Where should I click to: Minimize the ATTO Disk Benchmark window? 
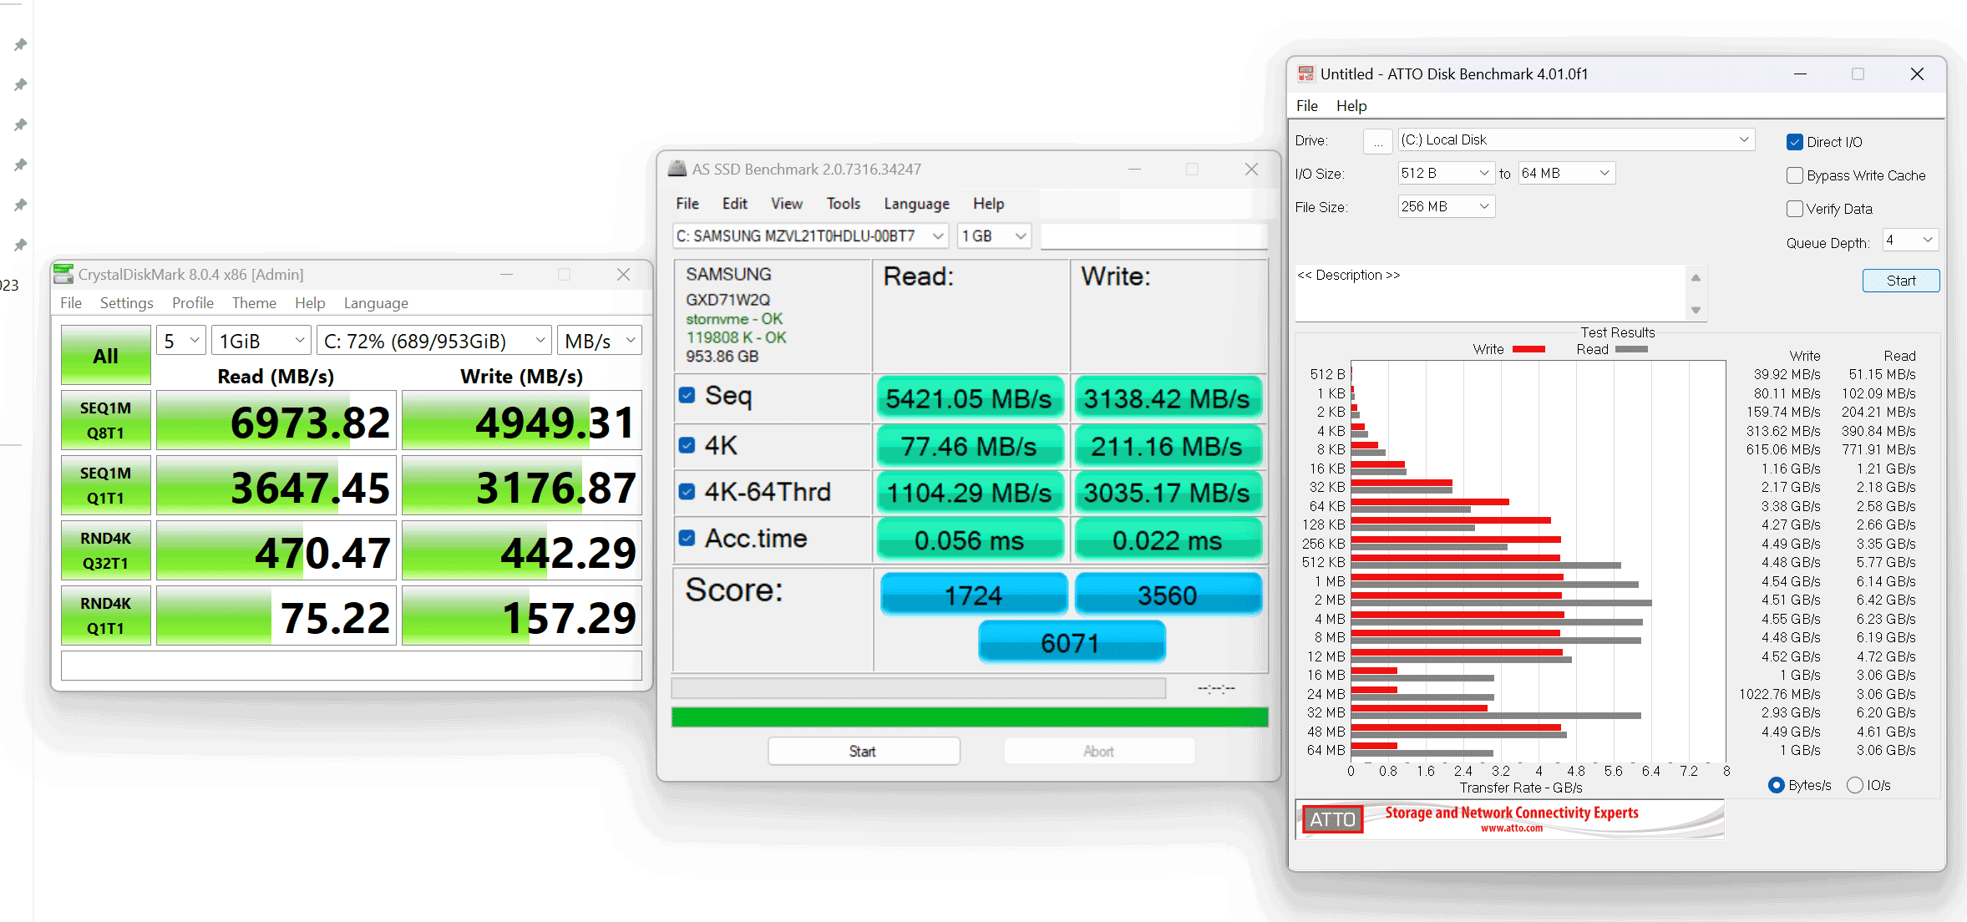tap(1800, 73)
